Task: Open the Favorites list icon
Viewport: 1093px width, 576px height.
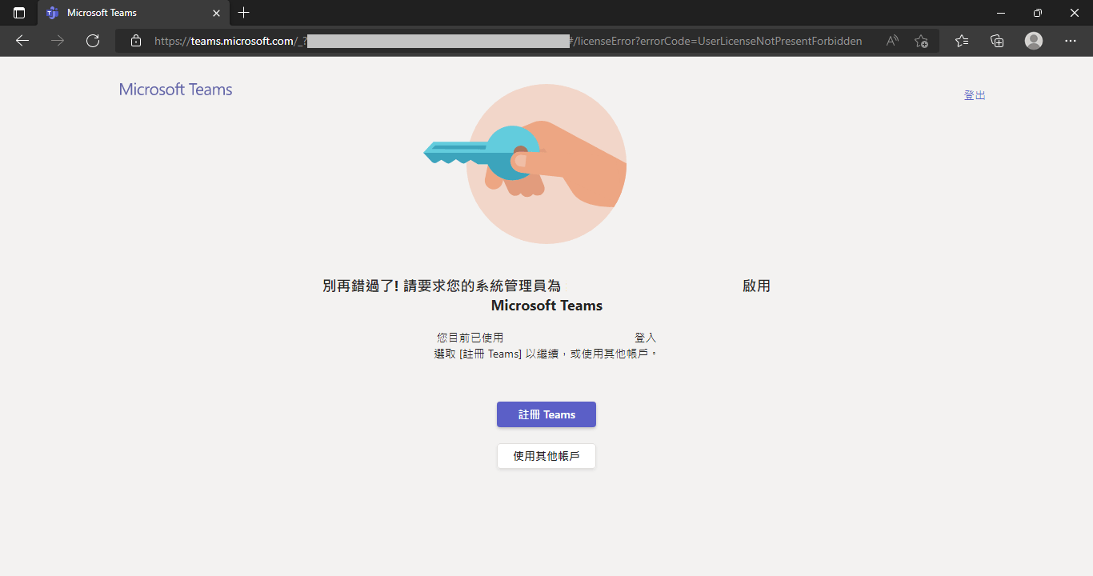Action: (x=962, y=41)
